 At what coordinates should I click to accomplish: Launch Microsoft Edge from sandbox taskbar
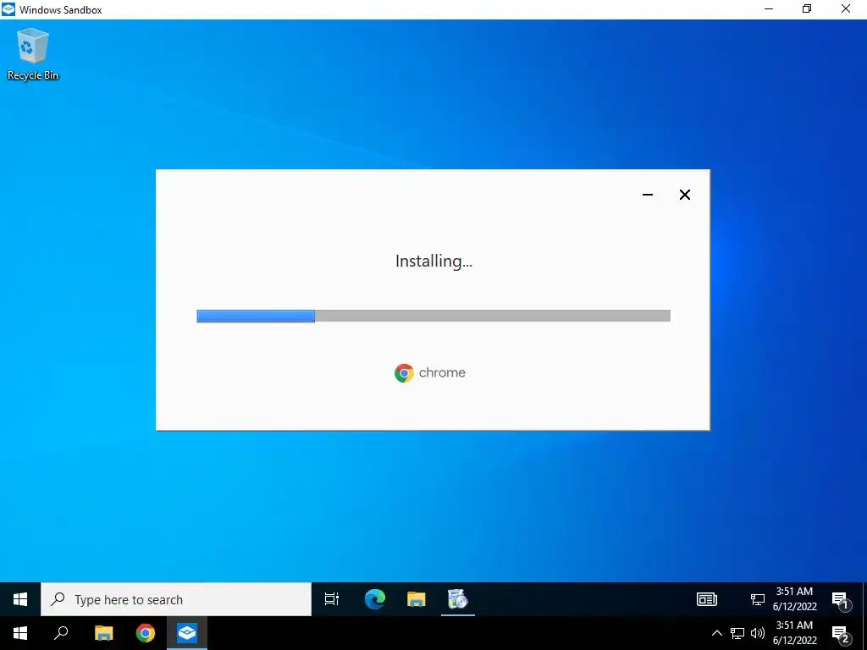pyautogui.click(x=375, y=599)
